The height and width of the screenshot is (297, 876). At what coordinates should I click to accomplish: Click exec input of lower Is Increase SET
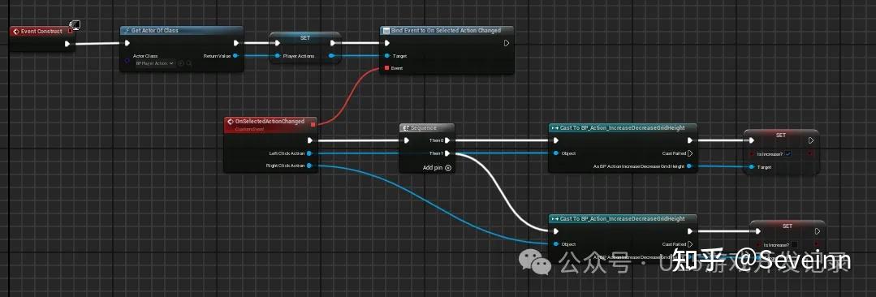(x=758, y=231)
